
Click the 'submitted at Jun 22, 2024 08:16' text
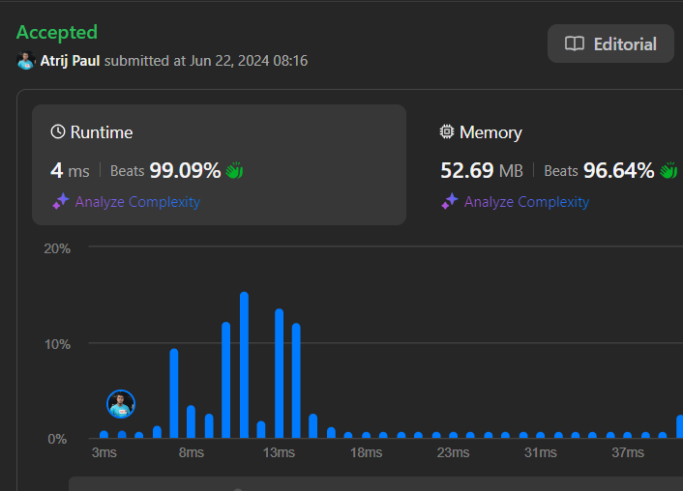click(206, 61)
